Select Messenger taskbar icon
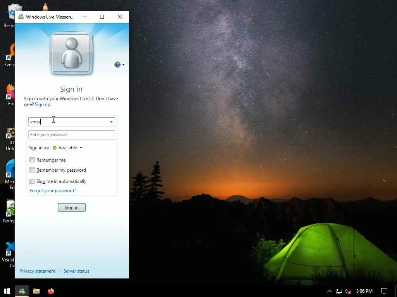397x297 pixels. [x=22, y=291]
